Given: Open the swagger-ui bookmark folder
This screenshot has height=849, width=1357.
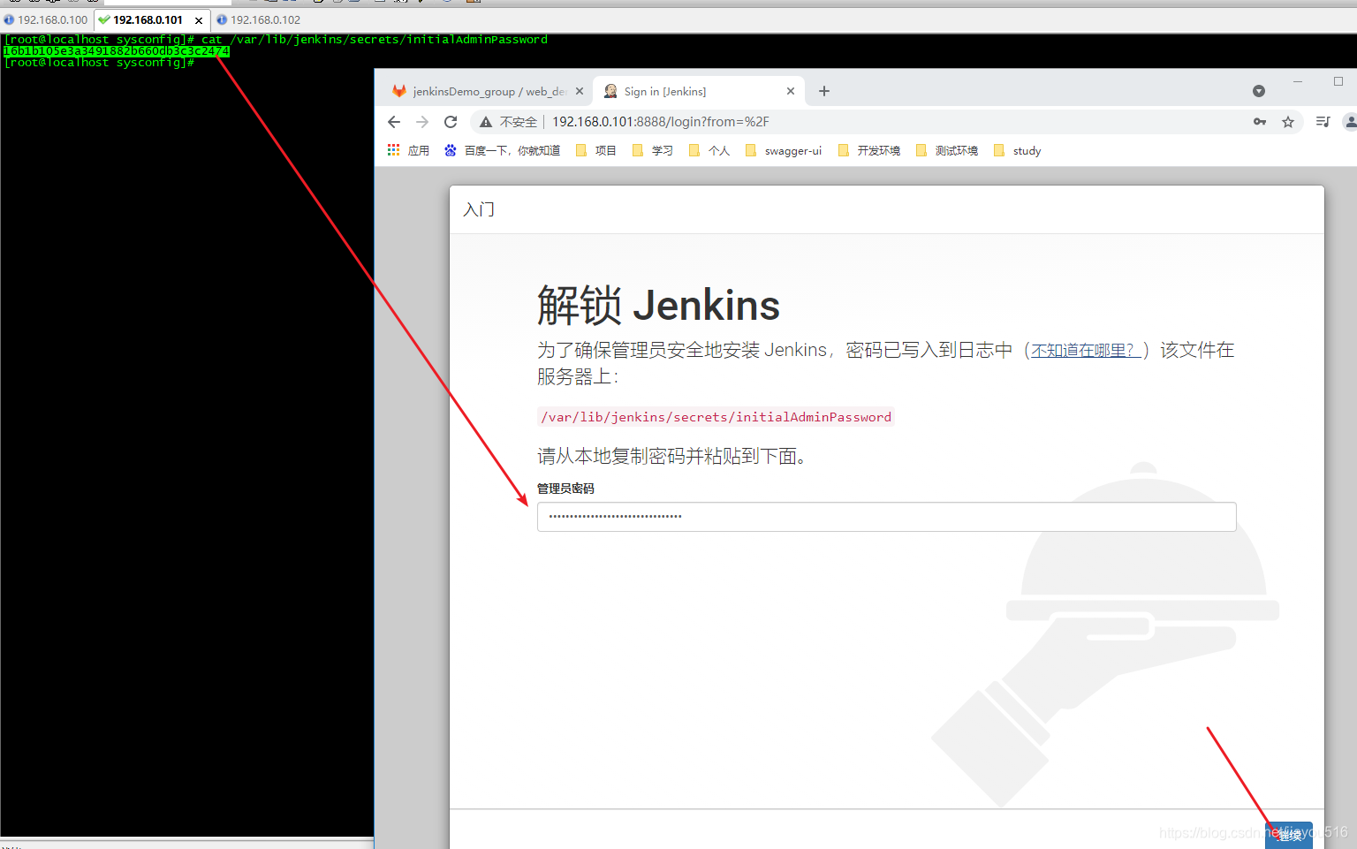Looking at the screenshot, I should click(x=784, y=150).
